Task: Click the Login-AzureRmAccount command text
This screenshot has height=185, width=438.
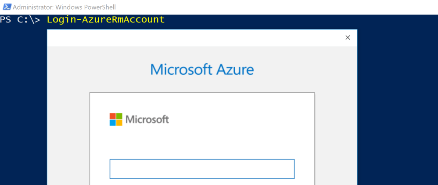Action: pyautogui.click(x=105, y=20)
